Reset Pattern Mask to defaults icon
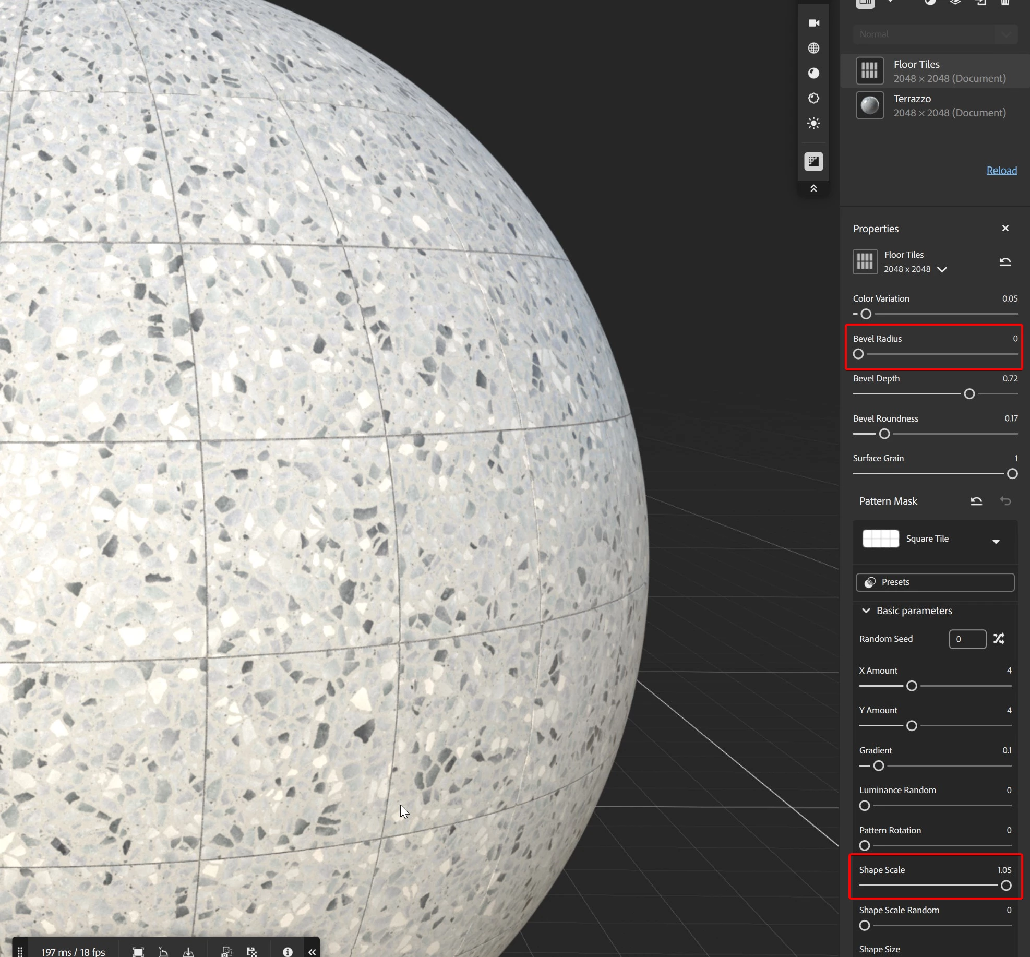Image resolution: width=1030 pixels, height=957 pixels. tap(976, 501)
